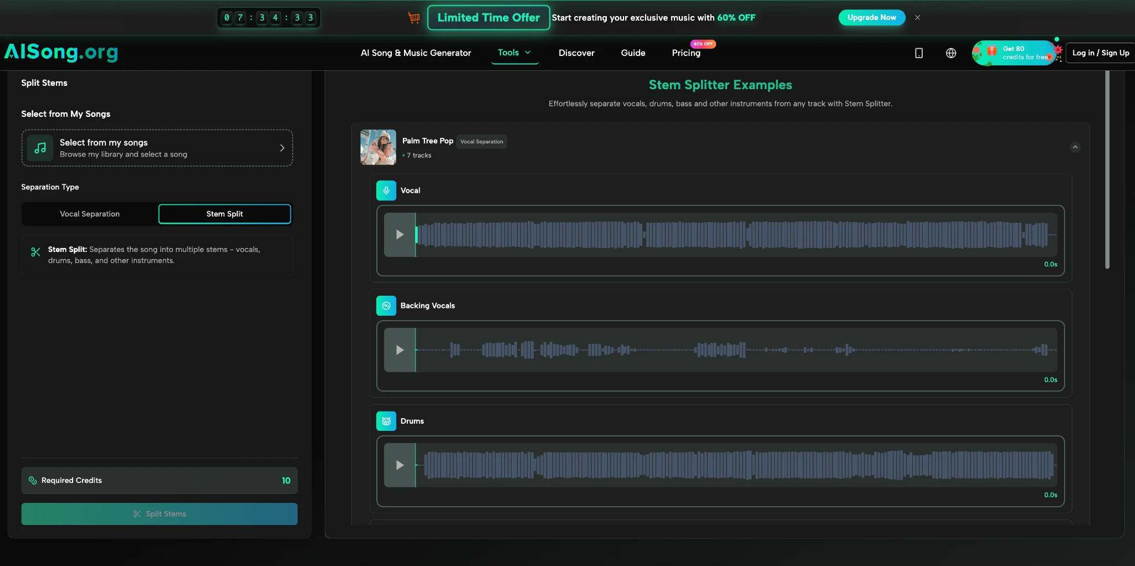Play the Vocal stem track
The width and height of the screenshot is (1135, 566).
(x=400, y=235)
